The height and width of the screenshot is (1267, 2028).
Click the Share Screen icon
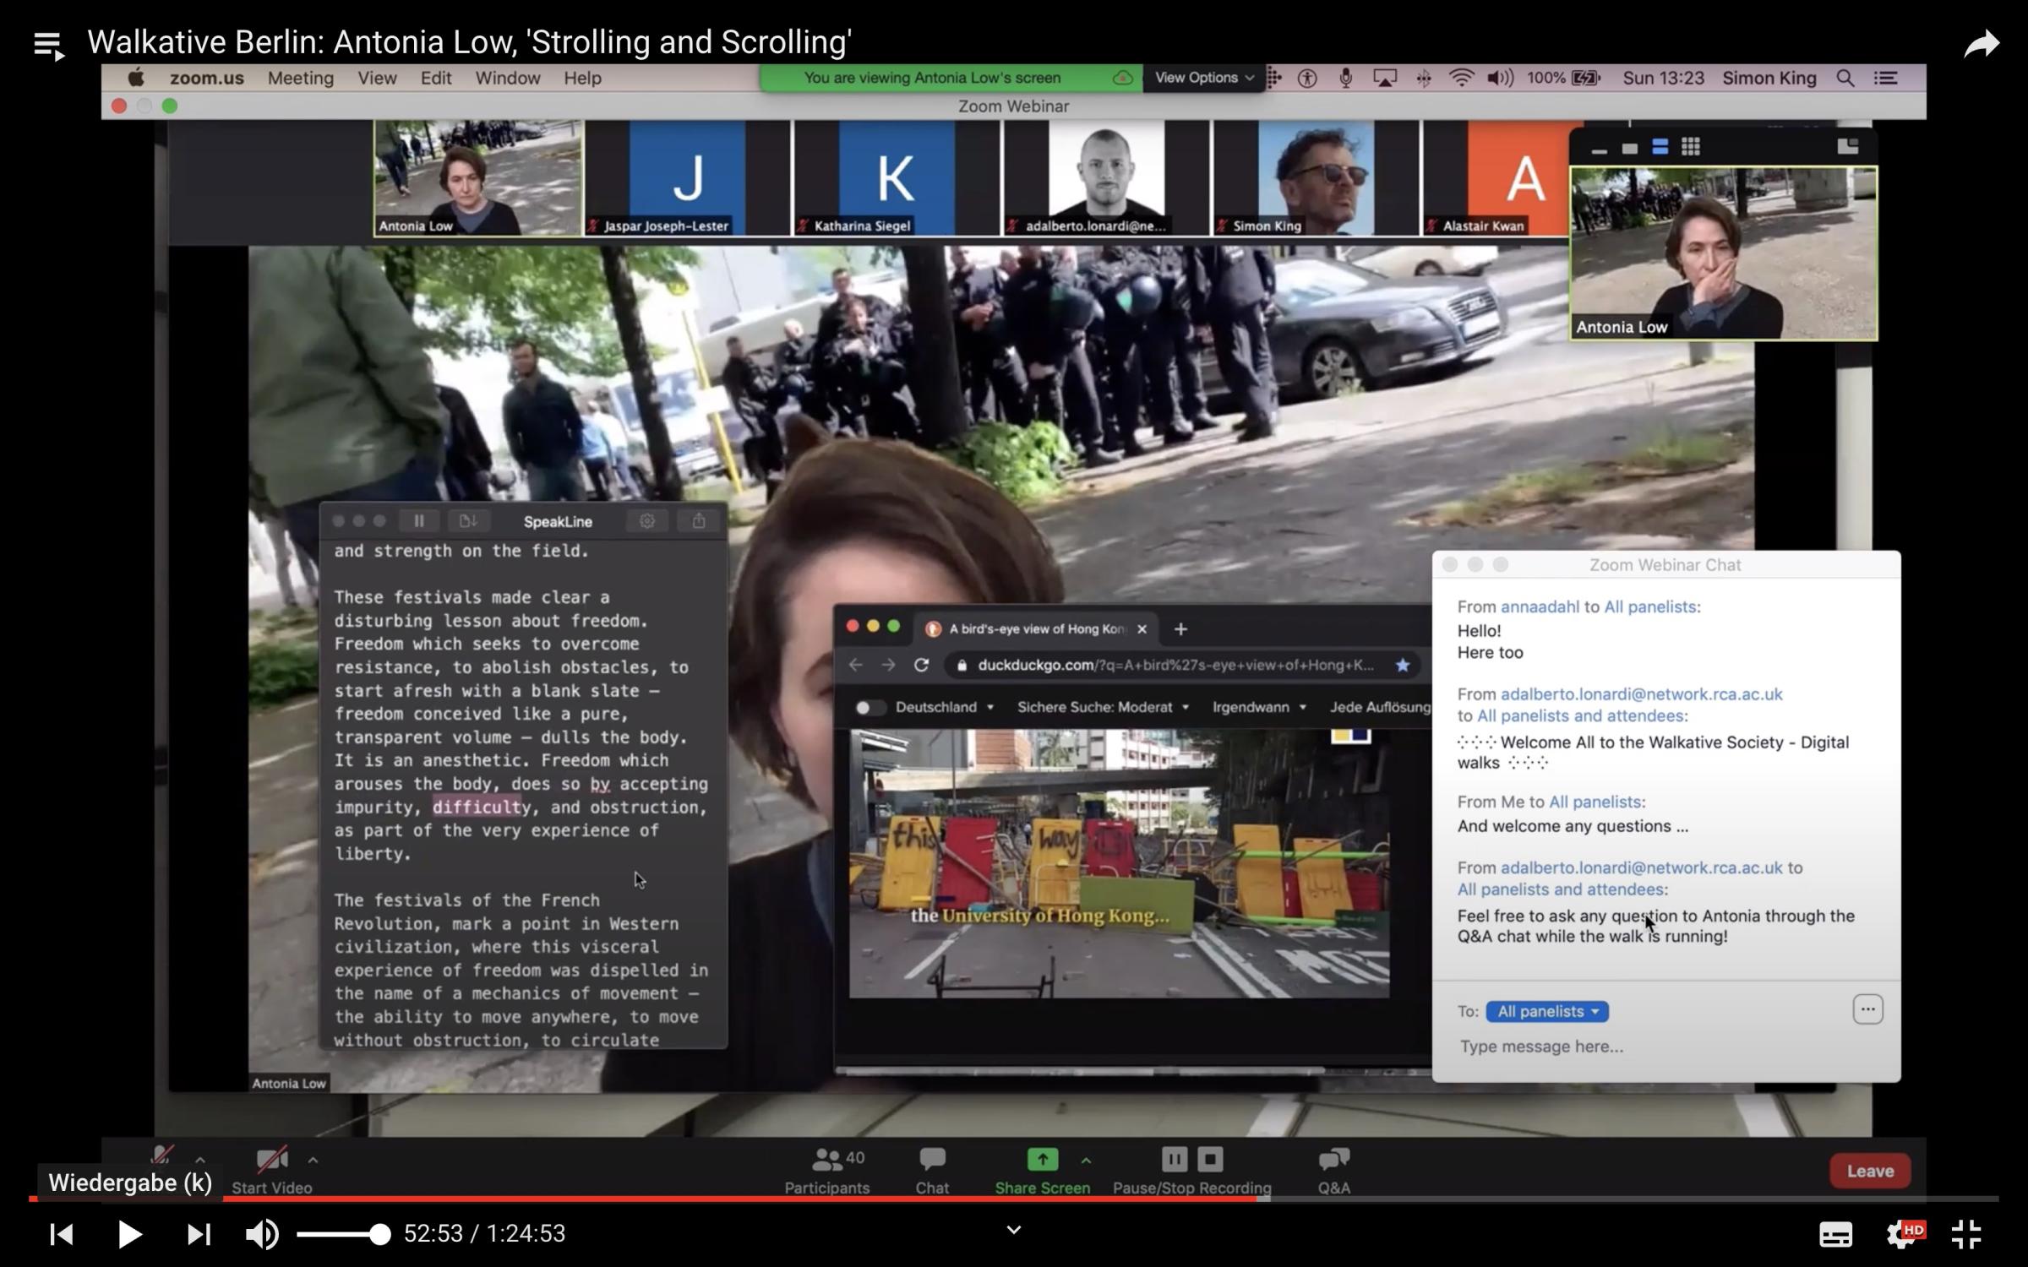1042,1160
